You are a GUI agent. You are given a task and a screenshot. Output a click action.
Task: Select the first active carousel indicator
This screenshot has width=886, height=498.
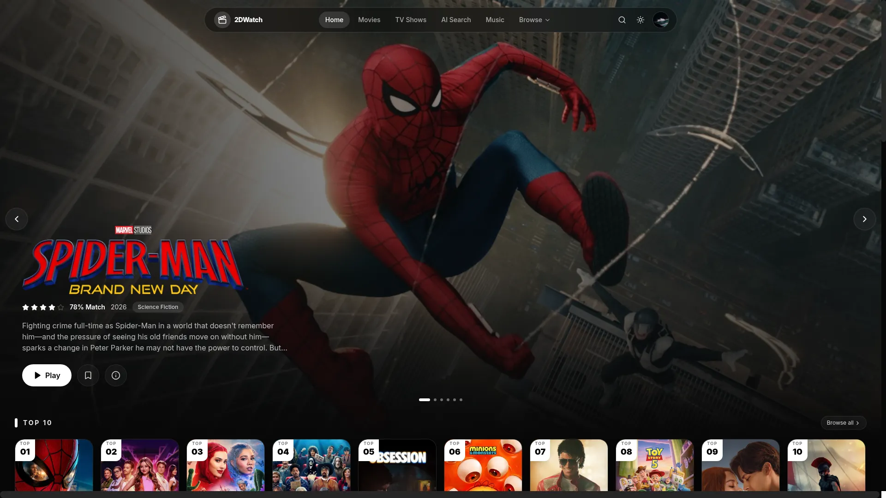tap(425, 400)
